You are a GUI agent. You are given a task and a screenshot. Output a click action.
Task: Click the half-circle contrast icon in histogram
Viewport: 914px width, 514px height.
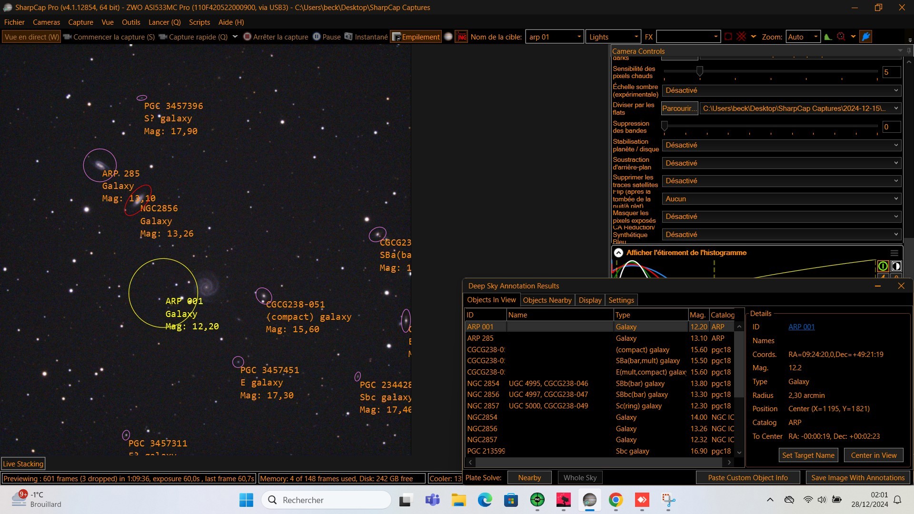pos(896,267)
